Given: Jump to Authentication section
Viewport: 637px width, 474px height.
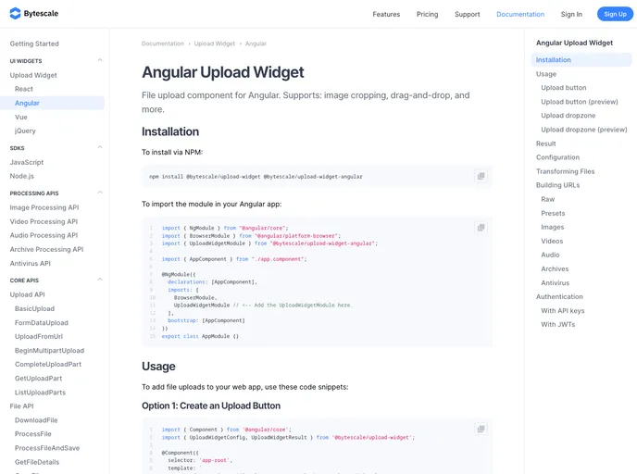Looking at the screenshot, I should [559, 296].
